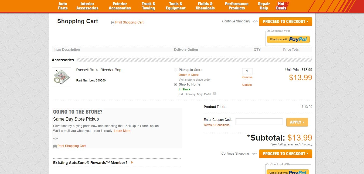
Task: Click the coupon code input field
Action: 259,122
